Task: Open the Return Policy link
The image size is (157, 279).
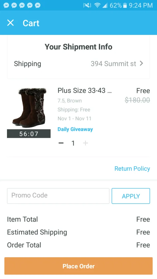Action: click(132, 169)
